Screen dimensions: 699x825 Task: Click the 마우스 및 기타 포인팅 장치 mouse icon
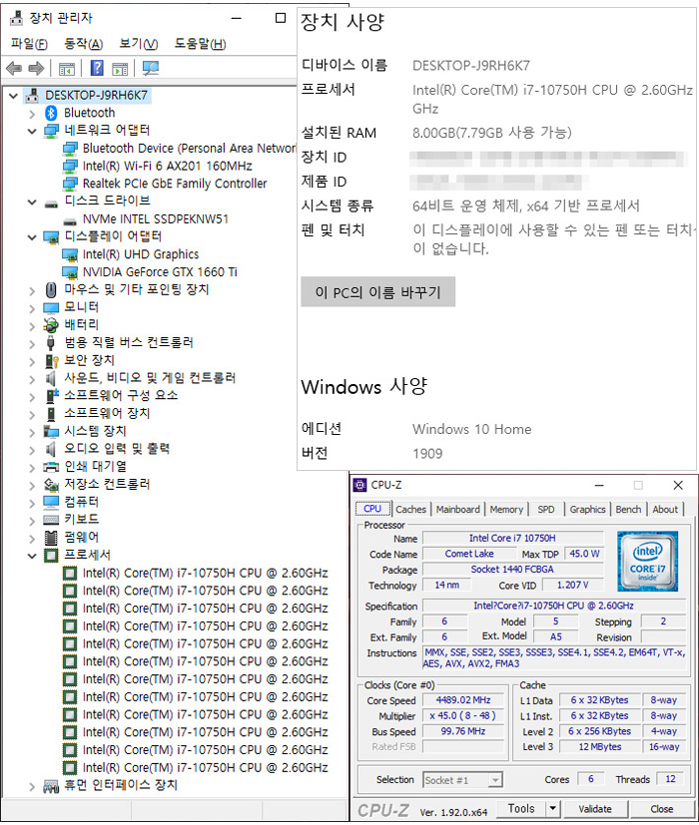(x=51, y=290)
